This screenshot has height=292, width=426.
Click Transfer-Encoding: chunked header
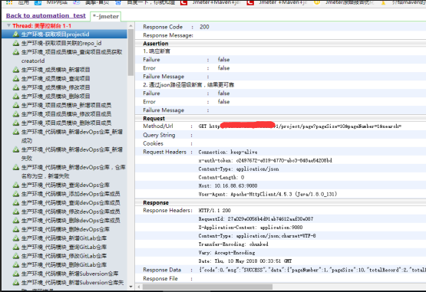click(x=233, y=244)
